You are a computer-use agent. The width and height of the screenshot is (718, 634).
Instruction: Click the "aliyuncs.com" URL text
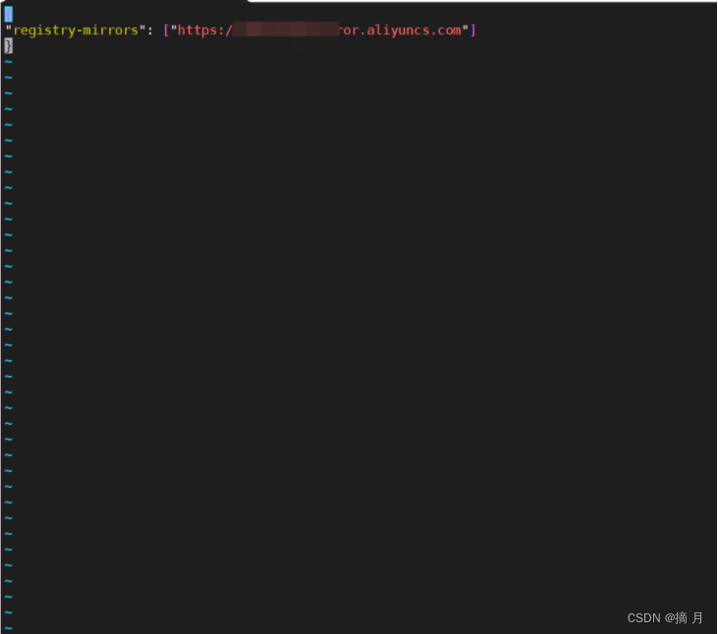point(414,30)
